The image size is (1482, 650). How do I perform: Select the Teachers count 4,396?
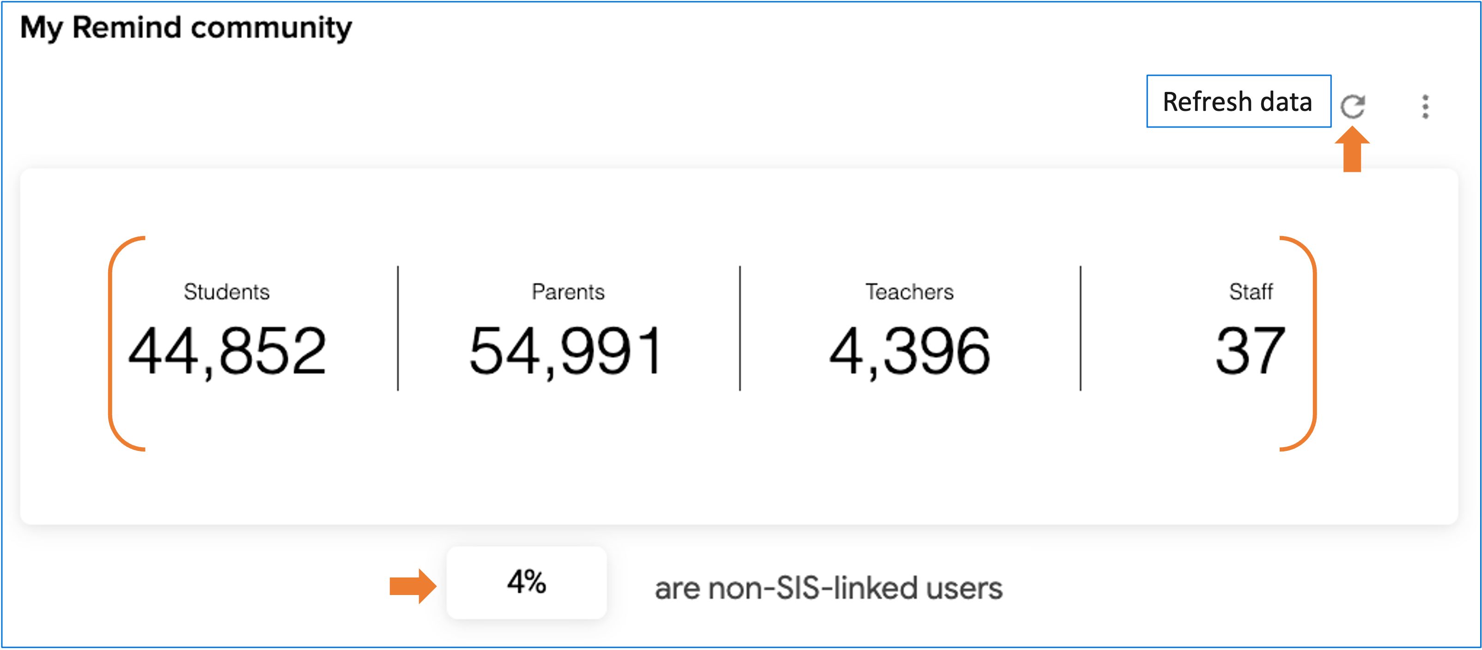click(910, 351)
